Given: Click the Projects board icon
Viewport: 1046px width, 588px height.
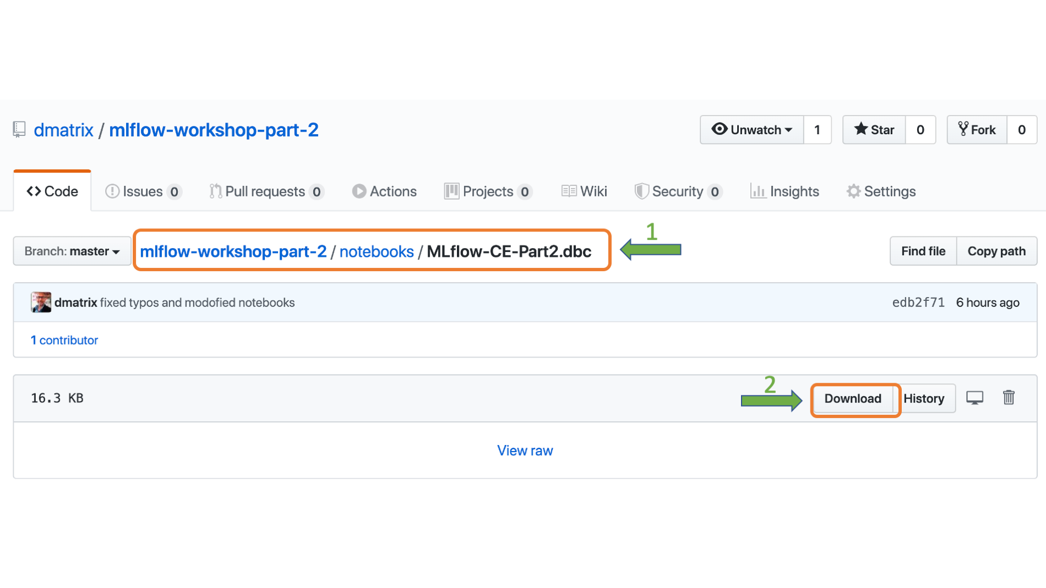Looking at the screenshot, I should point(451,191).
